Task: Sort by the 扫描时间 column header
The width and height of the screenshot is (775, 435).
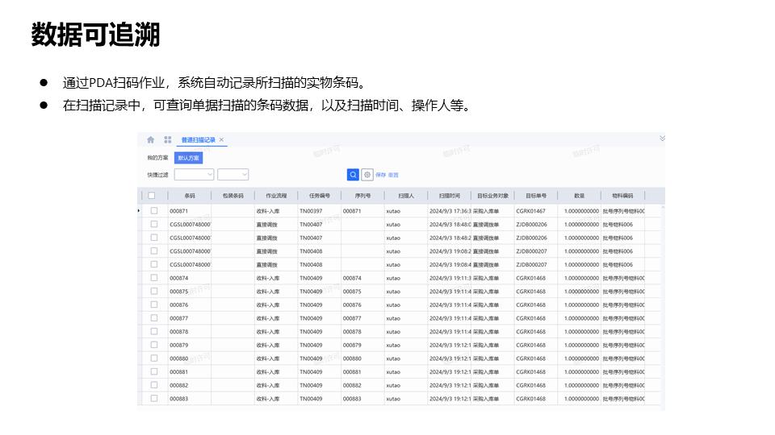Action: tap(450, 196)
